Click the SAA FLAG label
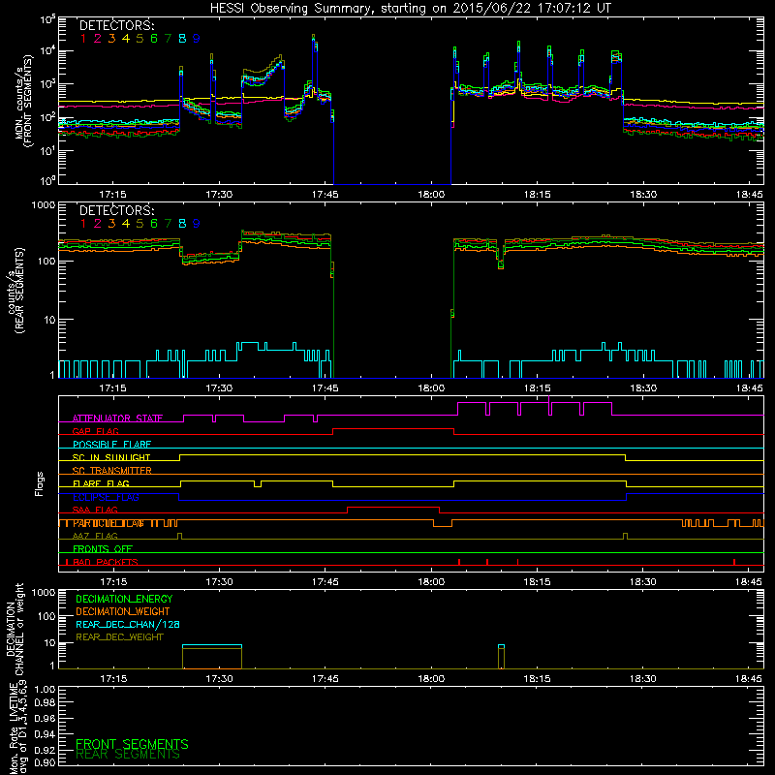The width and height of the screenshot is (775, 775). tap(95, 511)
